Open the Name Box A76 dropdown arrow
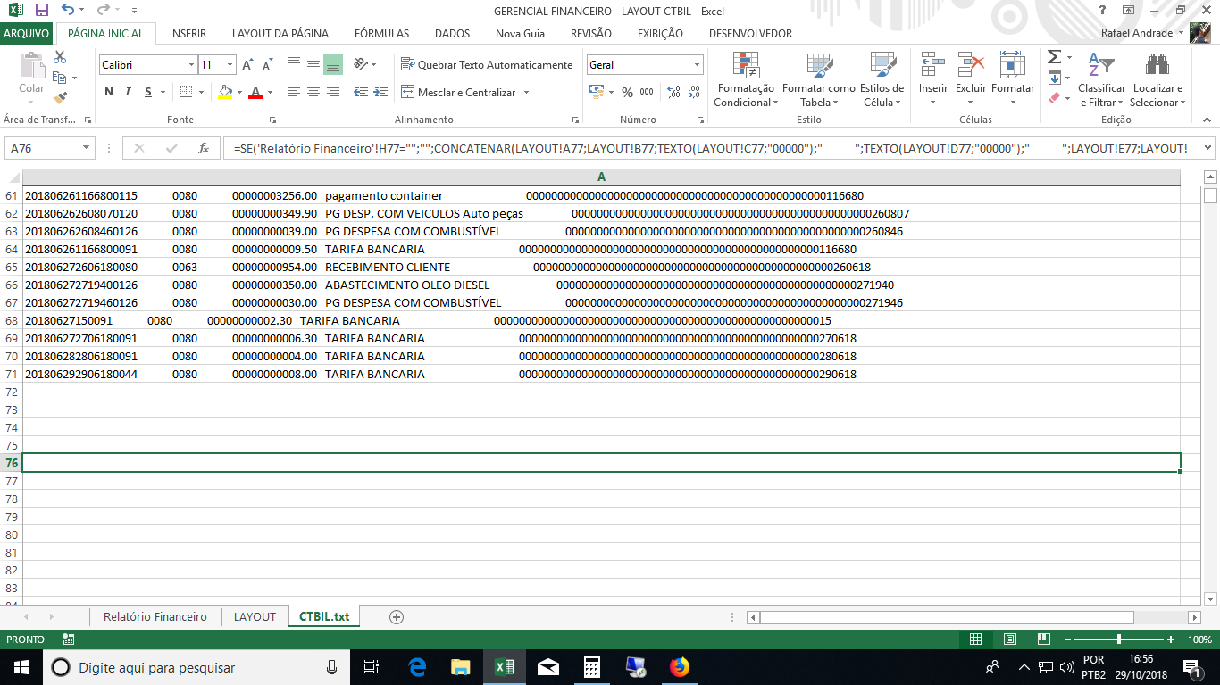This screenshot has height=685, width=1220. pos(87,148)
